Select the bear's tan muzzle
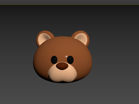 click(x=63, y=75)
